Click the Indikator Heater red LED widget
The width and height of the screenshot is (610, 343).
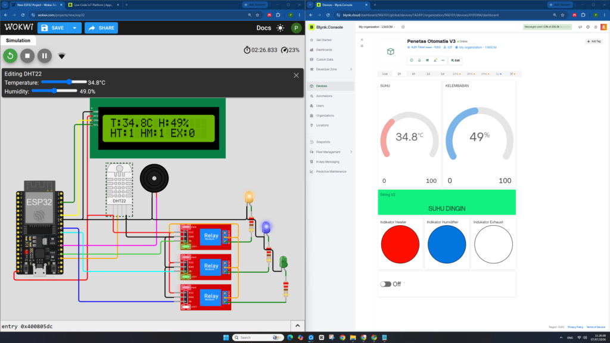400,244
